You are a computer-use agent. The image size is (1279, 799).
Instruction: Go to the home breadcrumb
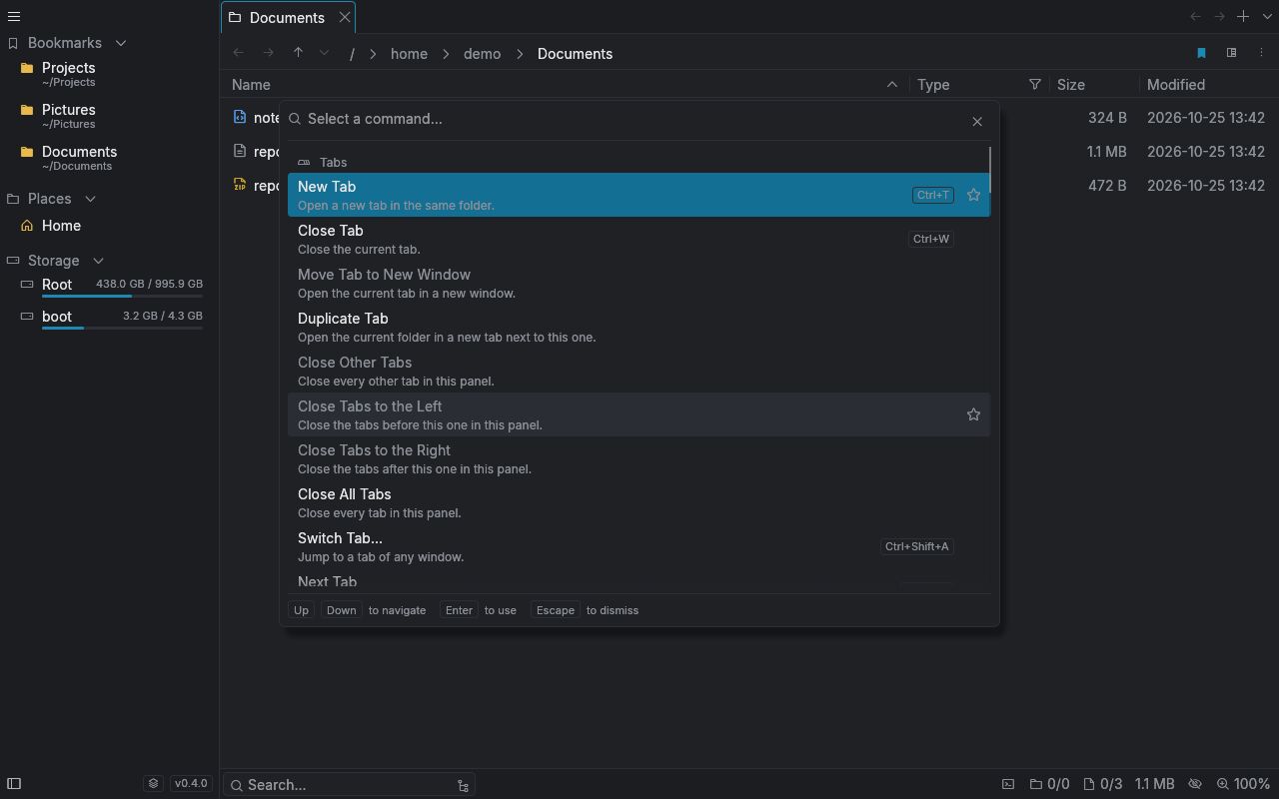[x=409, y=54]
